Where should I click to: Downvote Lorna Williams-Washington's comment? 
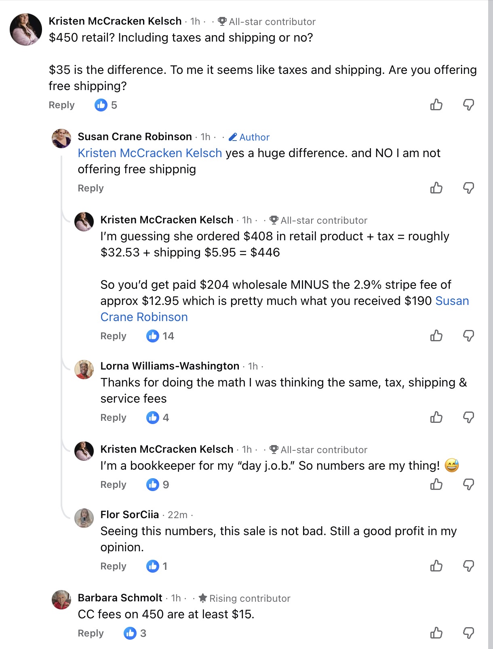pos(468,417)
